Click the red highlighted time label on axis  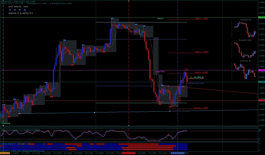(128, 153)
